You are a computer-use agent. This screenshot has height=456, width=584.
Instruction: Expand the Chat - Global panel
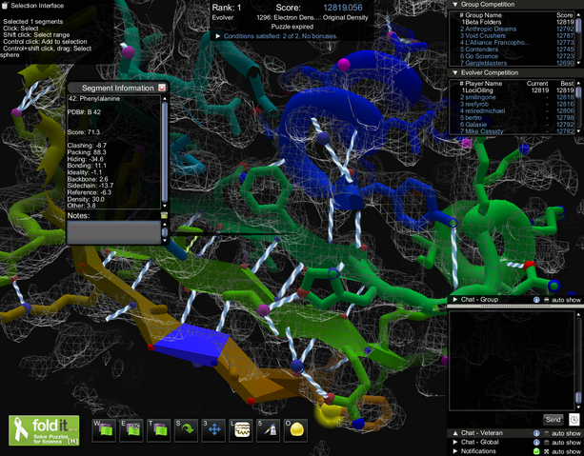pyautogui.click(x=455, y=443)
